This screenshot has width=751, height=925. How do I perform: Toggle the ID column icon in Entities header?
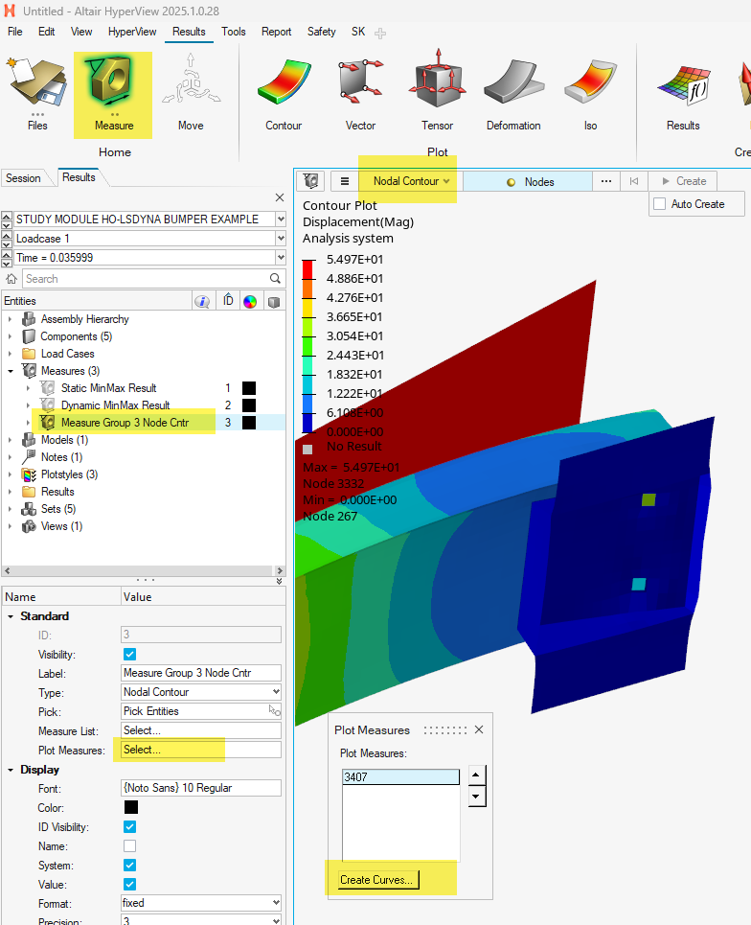coord(228,301)
